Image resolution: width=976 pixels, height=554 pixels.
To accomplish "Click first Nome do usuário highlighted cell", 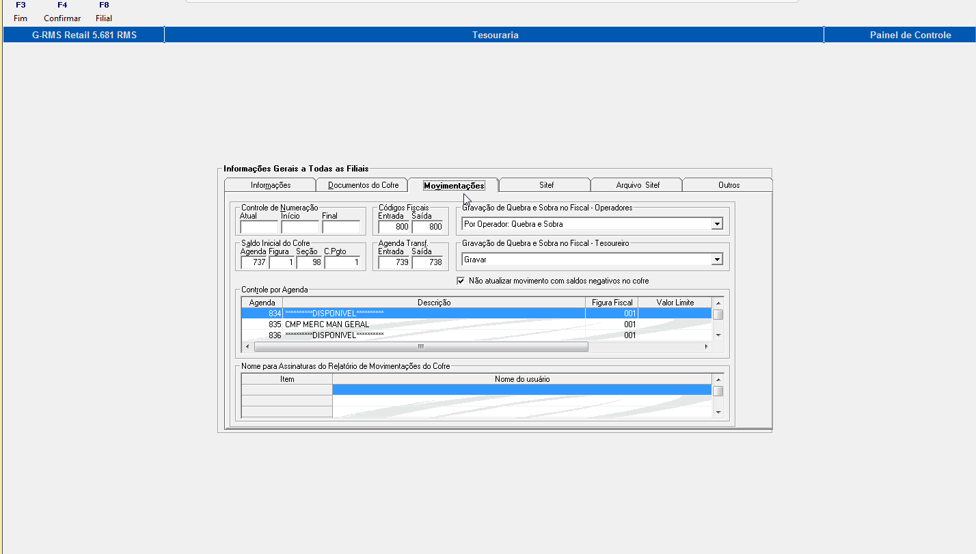I will click(522, 390).
